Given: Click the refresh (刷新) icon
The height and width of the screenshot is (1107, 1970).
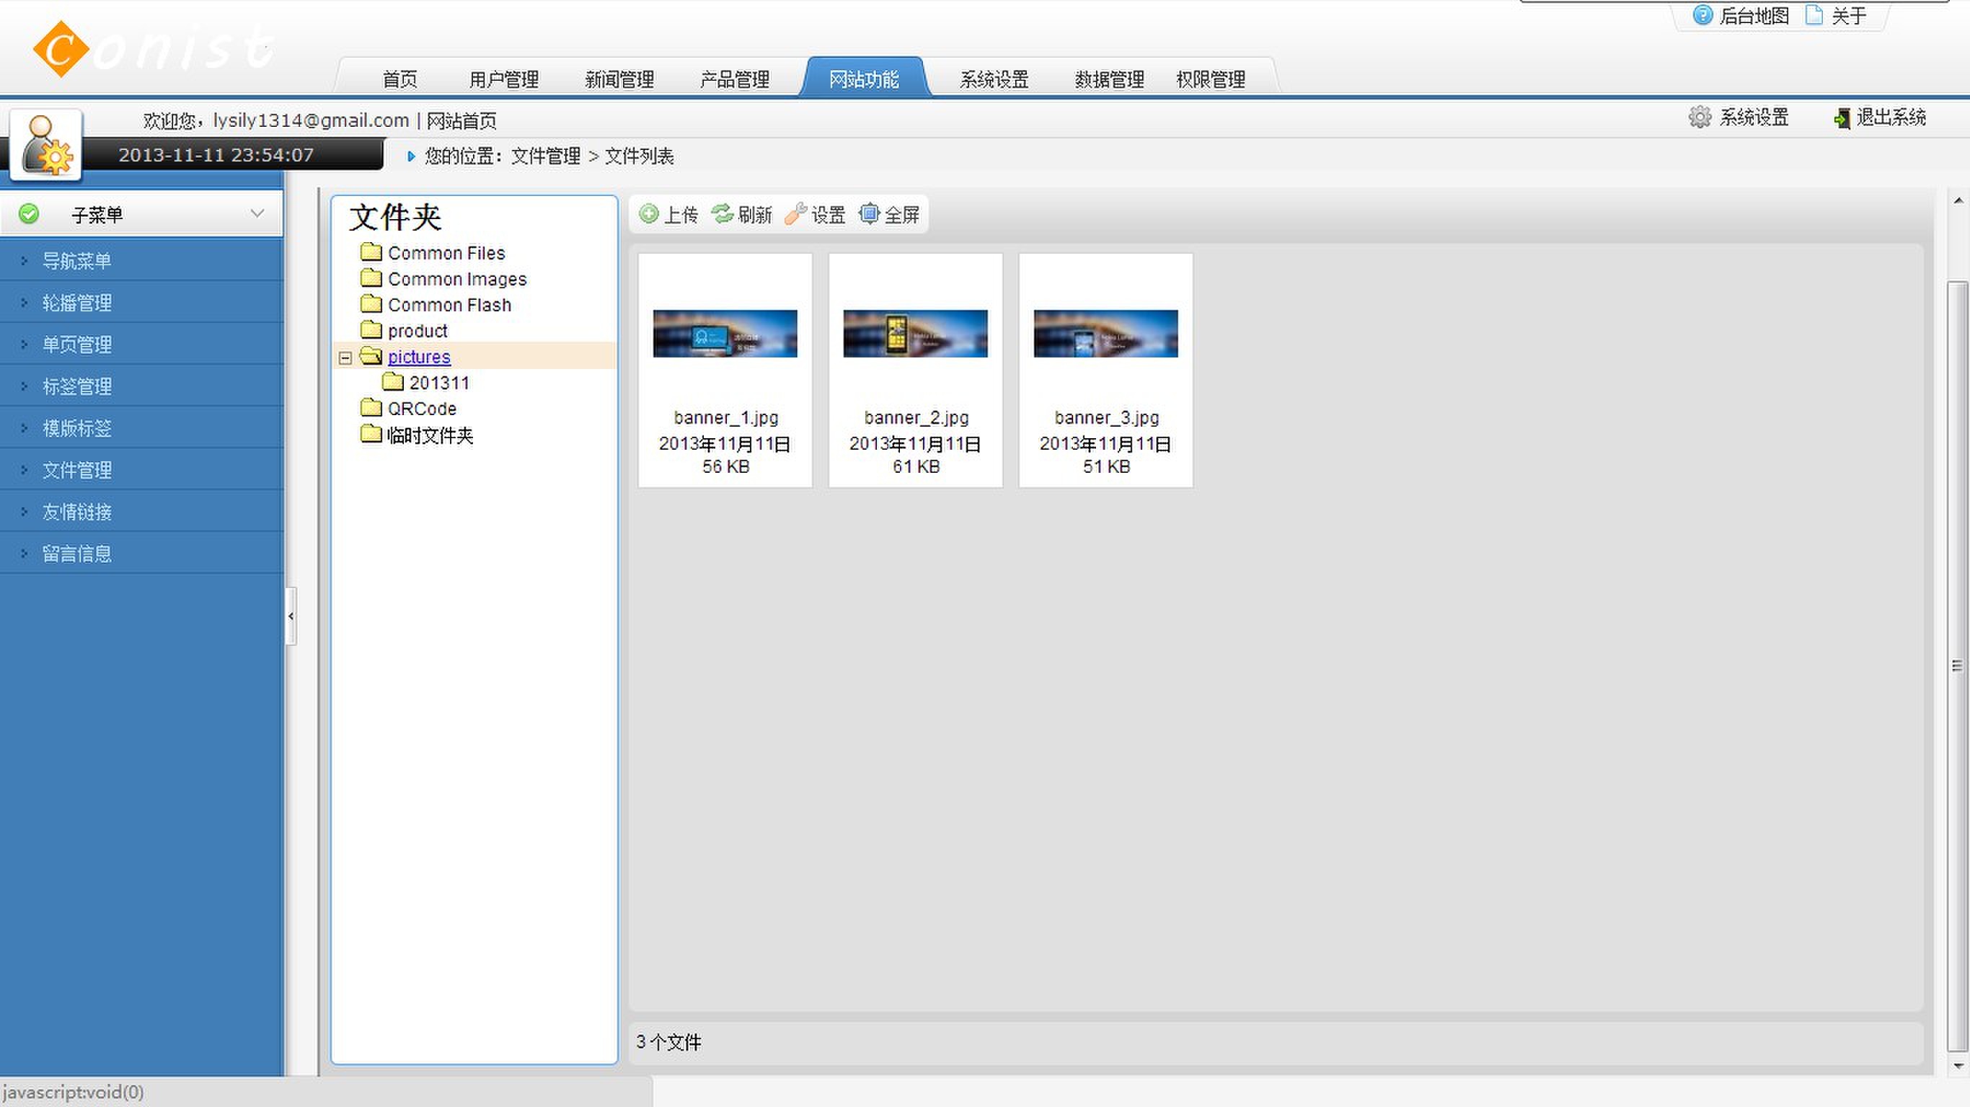Looking at the screenshot, I should (x=722, y=214).
